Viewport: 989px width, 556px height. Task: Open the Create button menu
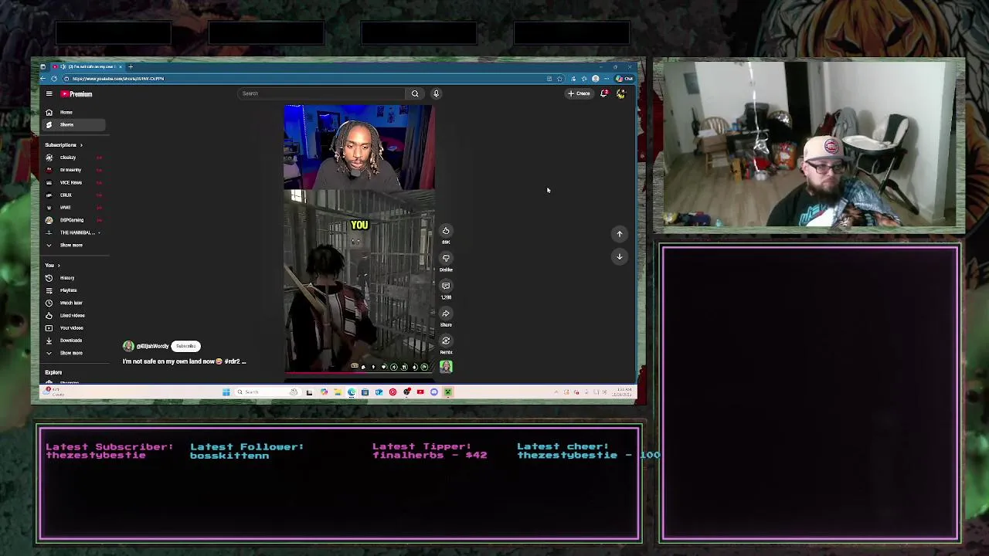(579, 93)
